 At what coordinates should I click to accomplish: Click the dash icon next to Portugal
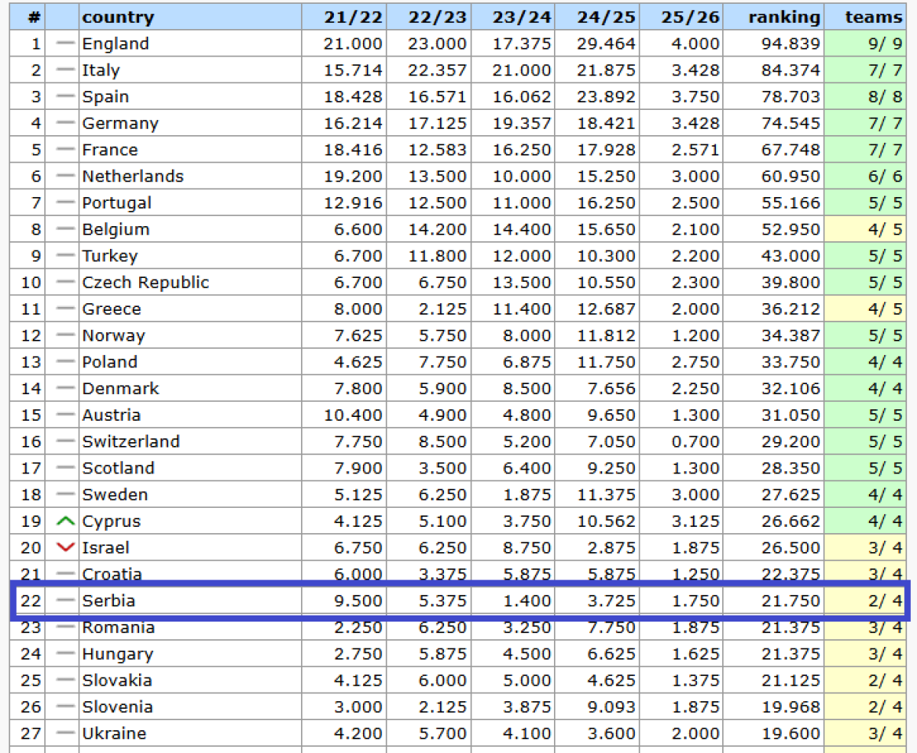(66, 203)
